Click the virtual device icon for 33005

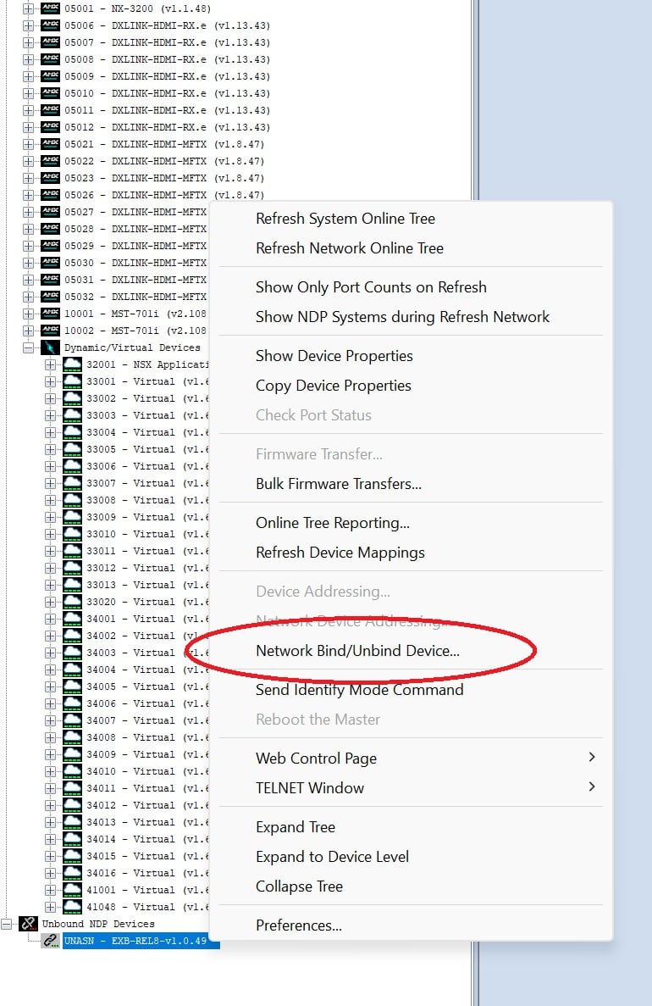[x=73, y=449]
